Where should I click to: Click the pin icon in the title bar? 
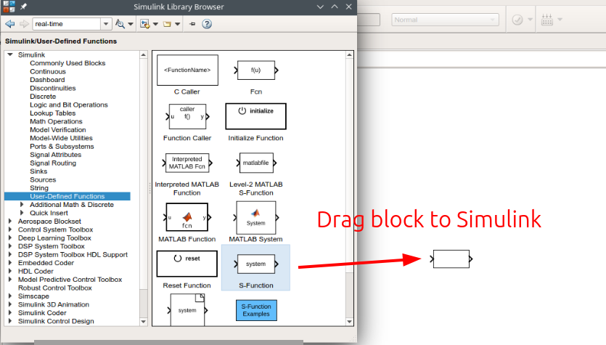click(23, 7)
